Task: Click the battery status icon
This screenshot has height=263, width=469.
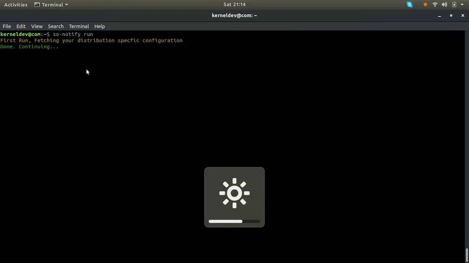Action: tap(454, 5)
